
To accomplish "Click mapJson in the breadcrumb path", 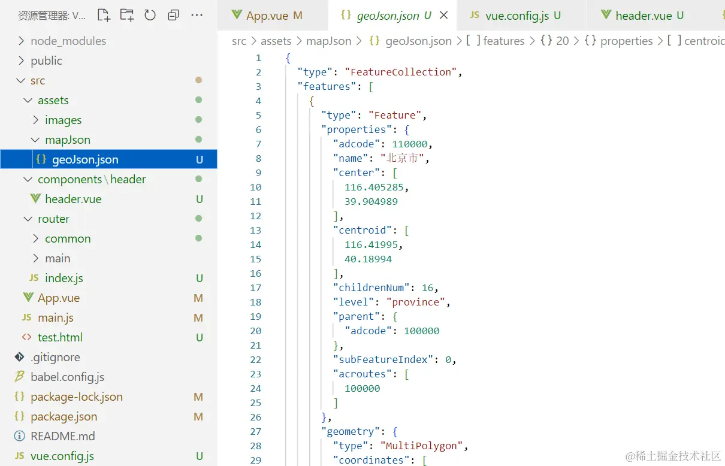I will [328, 41].
